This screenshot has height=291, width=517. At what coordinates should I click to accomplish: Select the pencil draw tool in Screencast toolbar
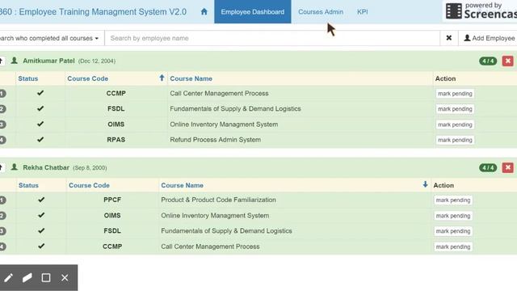pyautogui.click(x=9, y=278)
